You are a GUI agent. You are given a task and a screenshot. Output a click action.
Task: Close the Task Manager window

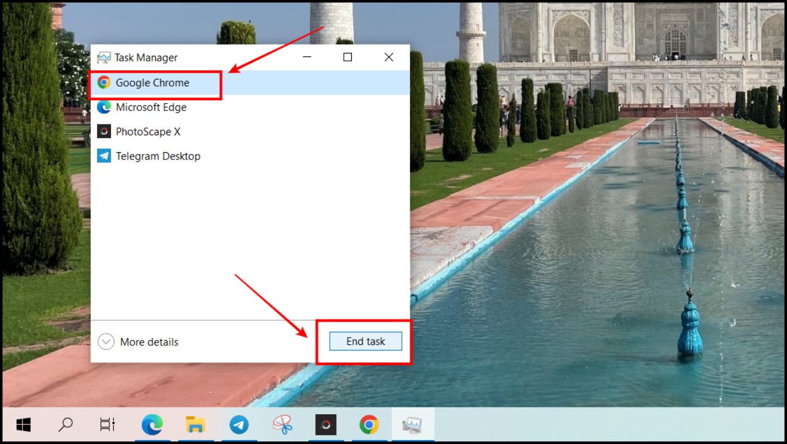pyautogui.click(x=389, y=57)
